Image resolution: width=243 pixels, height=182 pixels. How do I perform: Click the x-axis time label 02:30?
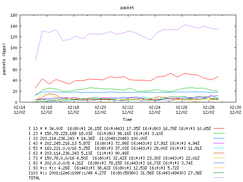(235, 107)
